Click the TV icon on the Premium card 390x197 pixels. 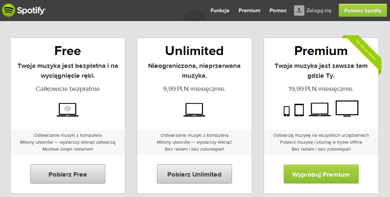347,108
